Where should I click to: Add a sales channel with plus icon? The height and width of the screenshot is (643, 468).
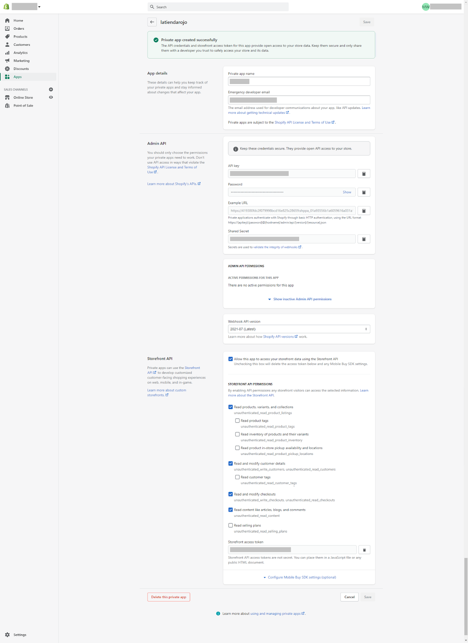51,90
